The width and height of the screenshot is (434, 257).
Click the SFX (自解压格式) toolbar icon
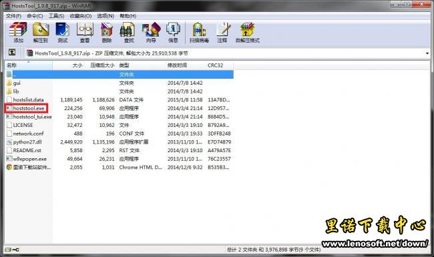247,32
